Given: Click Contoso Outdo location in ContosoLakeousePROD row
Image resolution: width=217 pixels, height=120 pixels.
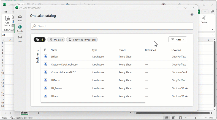Looking at the screenshot, I should coord(180,72).
